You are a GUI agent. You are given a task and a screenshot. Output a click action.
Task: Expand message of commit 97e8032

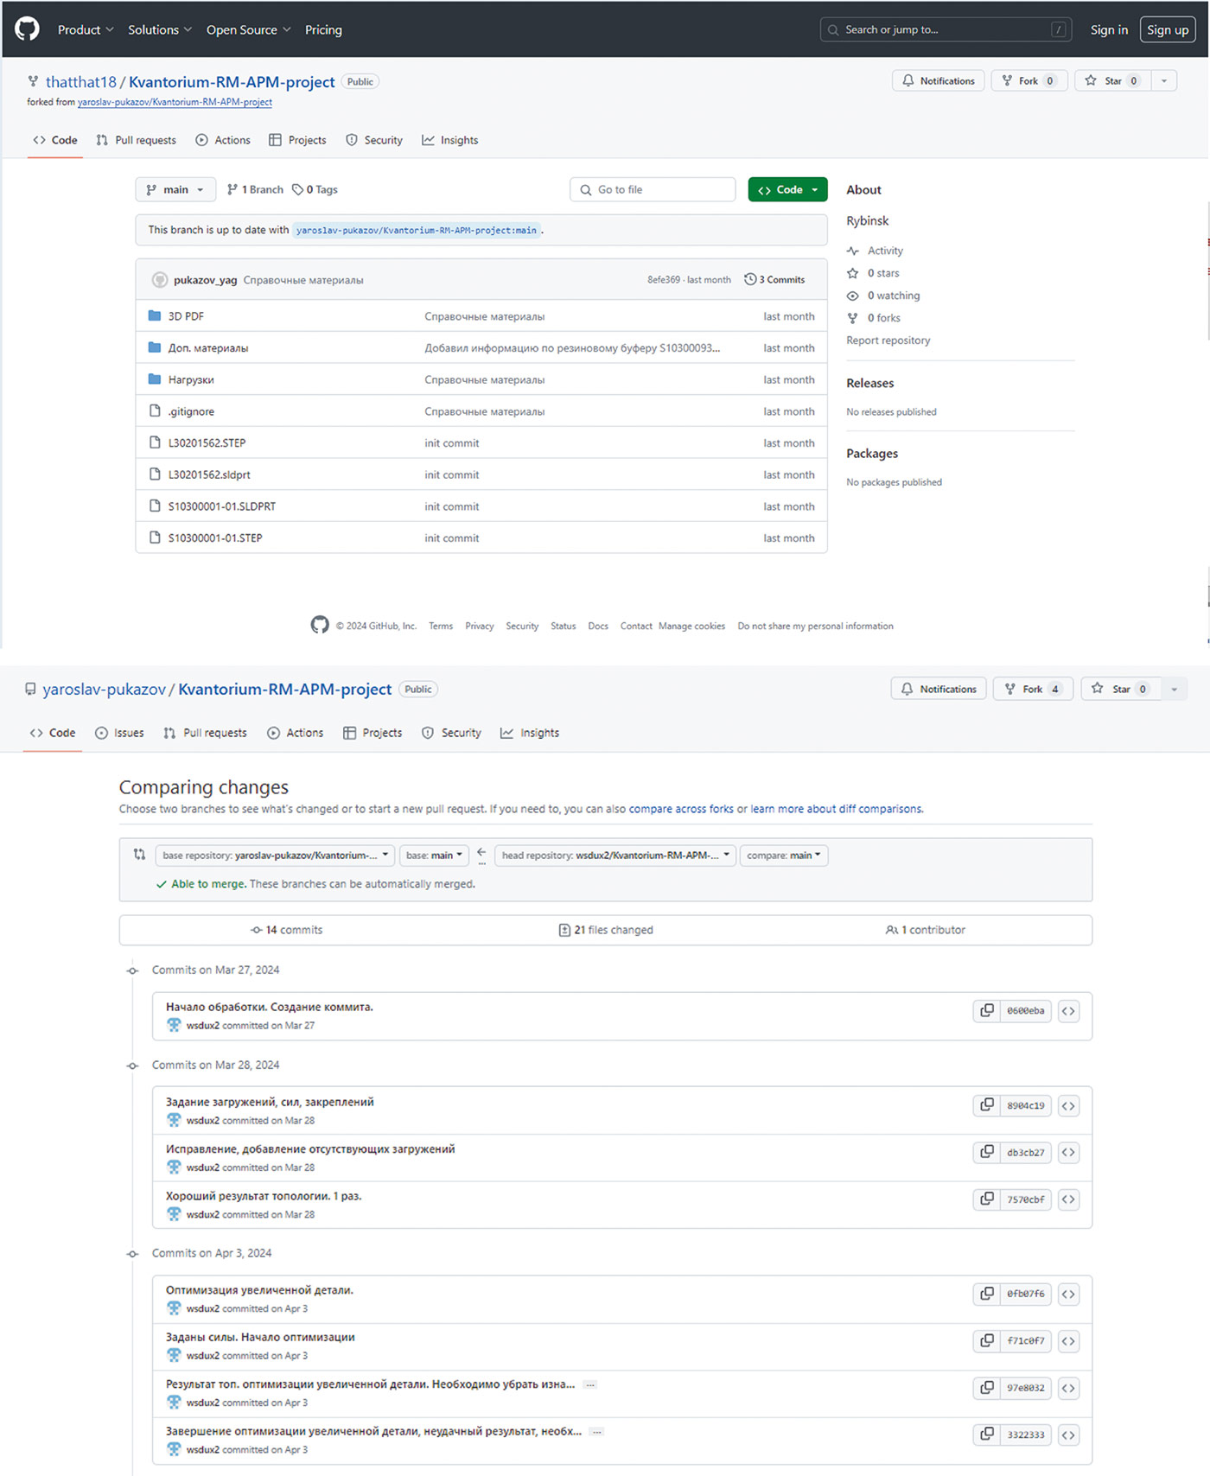(x=590, y=1384)
